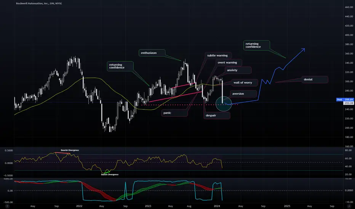The height and width of the screenshot is (209, 355).
Task: Click the 300.00 price axis label
Action: coord(349,81)
